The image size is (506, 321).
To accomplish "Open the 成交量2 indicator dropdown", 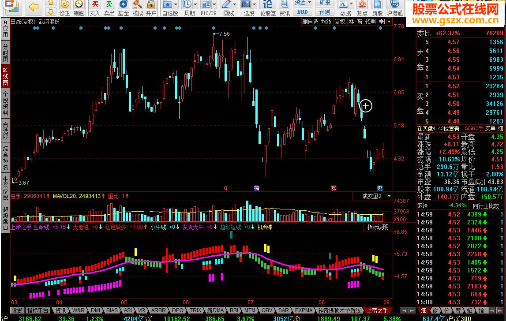I will click(x=372, y=196).
